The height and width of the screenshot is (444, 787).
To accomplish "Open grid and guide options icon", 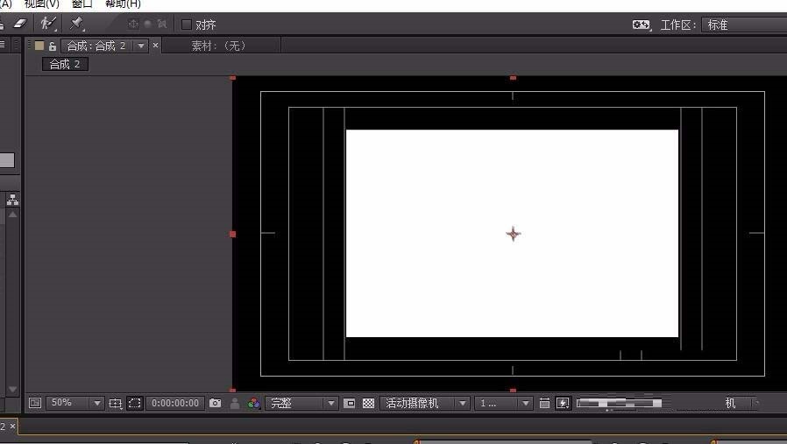I will (116, 404).
